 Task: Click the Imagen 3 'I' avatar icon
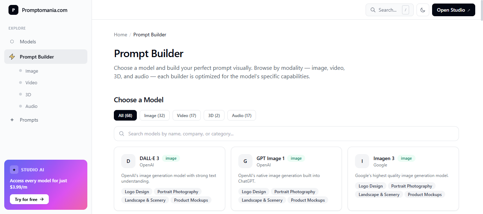[x=362, y=161]
